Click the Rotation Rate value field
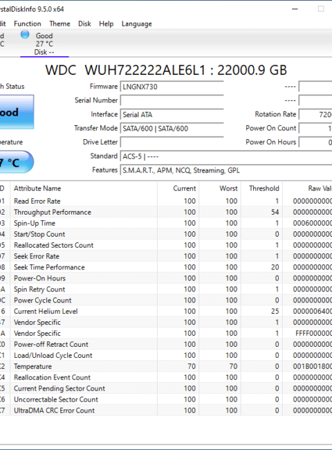332x450 pixels. coord(315,114)
